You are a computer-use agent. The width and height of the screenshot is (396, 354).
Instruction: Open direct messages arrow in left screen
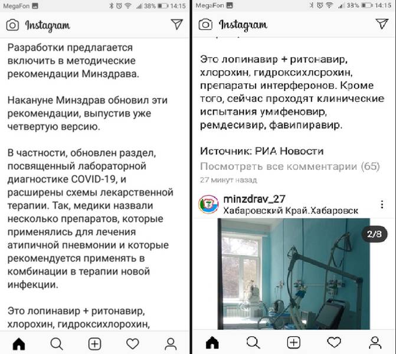point(177,24)
